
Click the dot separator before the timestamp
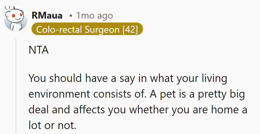(71, 16)
